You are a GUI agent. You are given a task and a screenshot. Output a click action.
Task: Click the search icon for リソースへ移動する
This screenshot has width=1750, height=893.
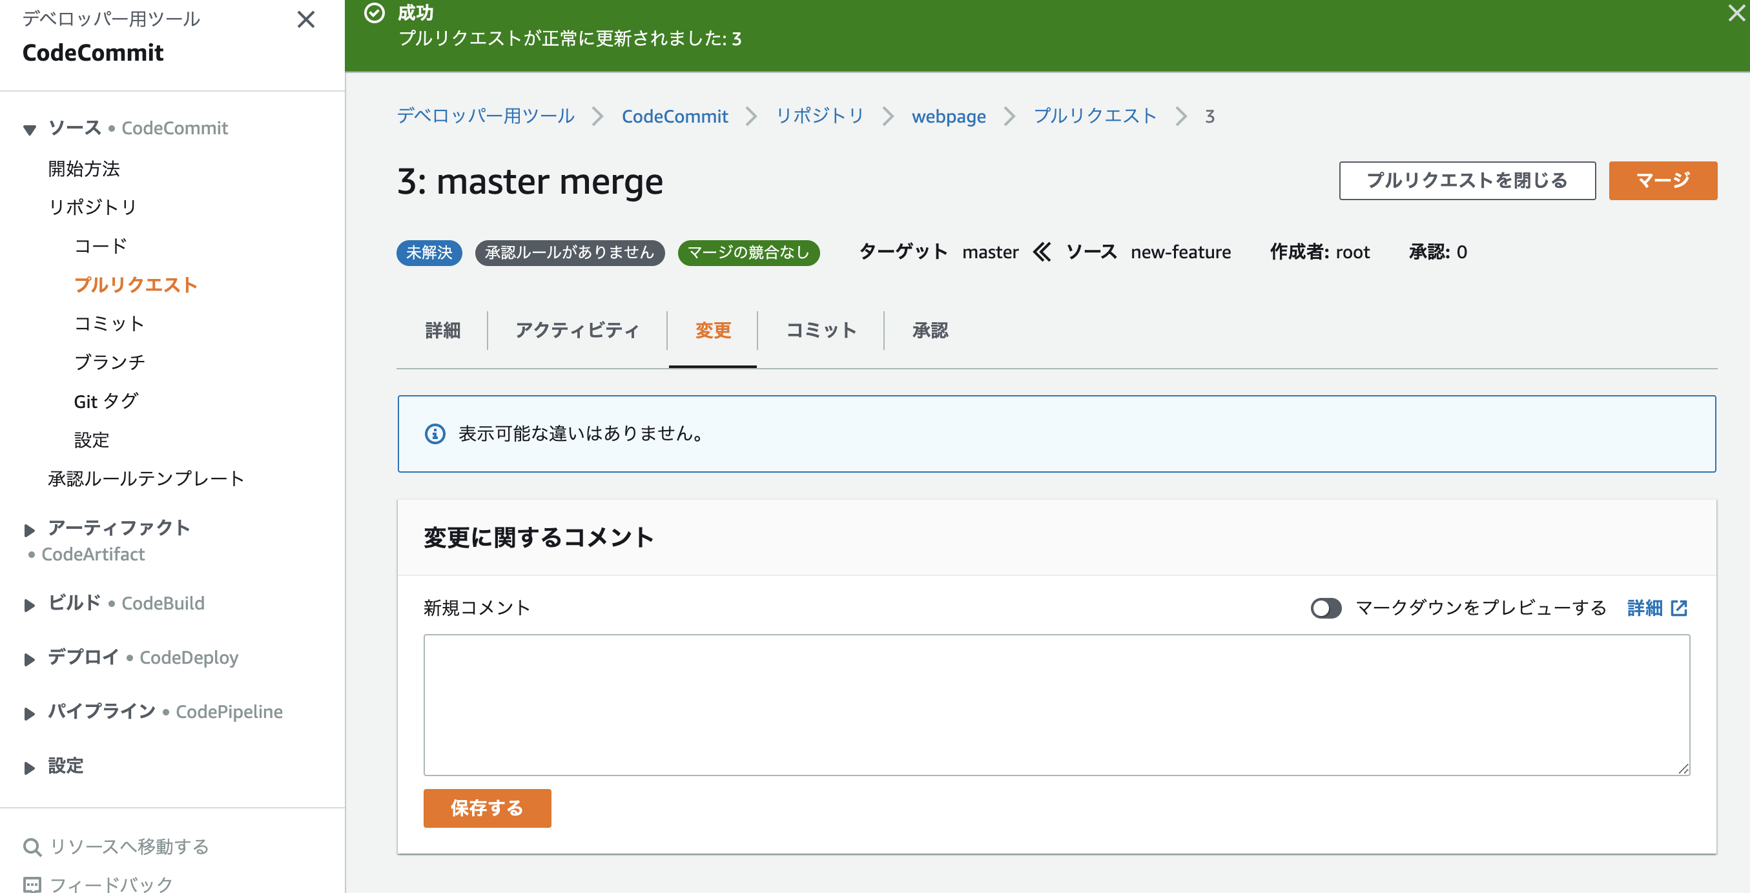click(x=32, y=847)
